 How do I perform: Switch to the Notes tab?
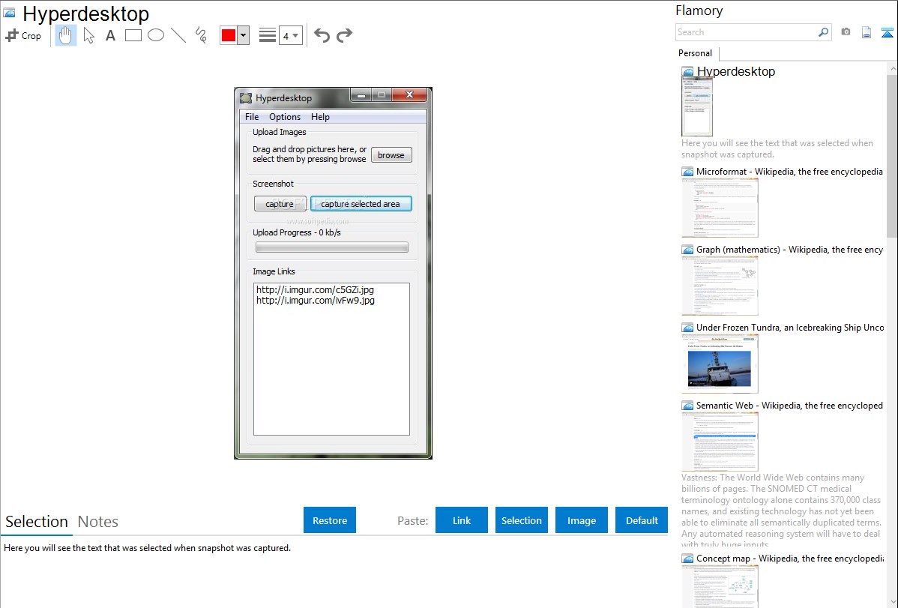[98, 522]
